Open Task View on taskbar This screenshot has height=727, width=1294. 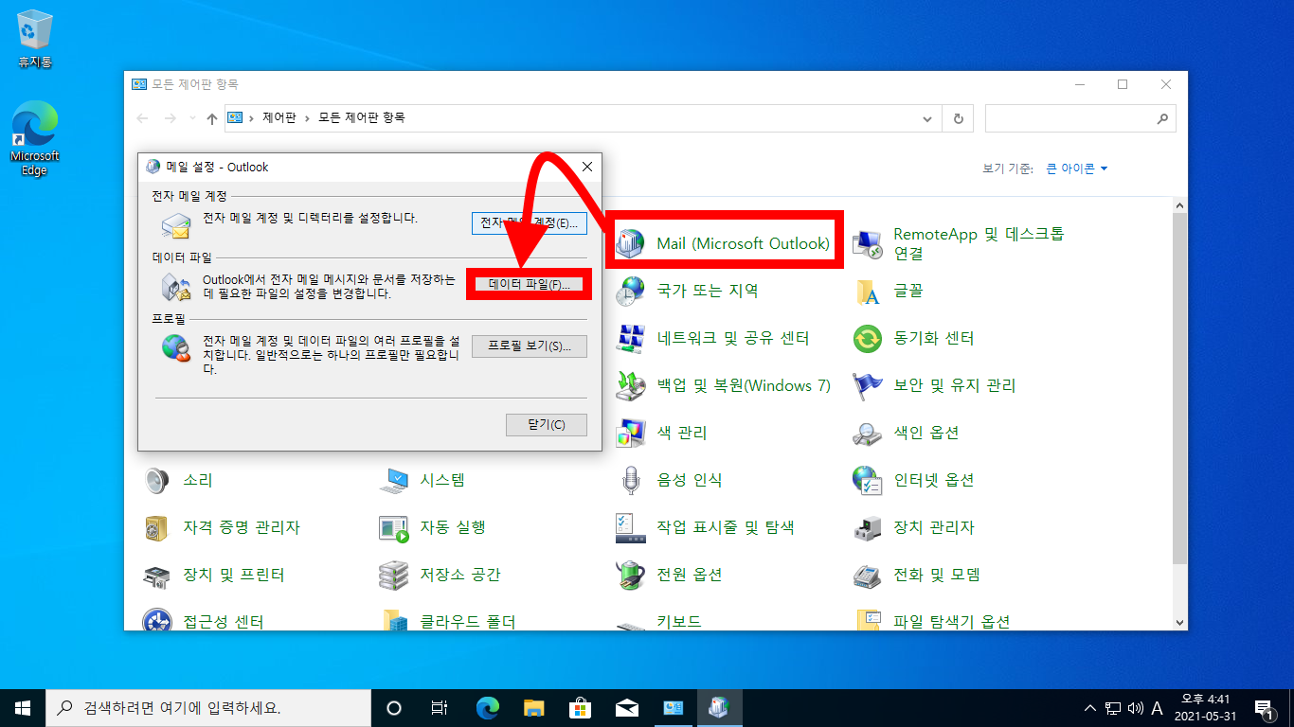[x=440, y=707]
